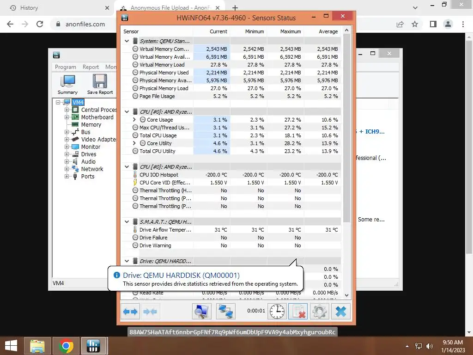Open sensor settings gear icon
Viewport: 473px width, 355px height.
click(x=319, y=312)
